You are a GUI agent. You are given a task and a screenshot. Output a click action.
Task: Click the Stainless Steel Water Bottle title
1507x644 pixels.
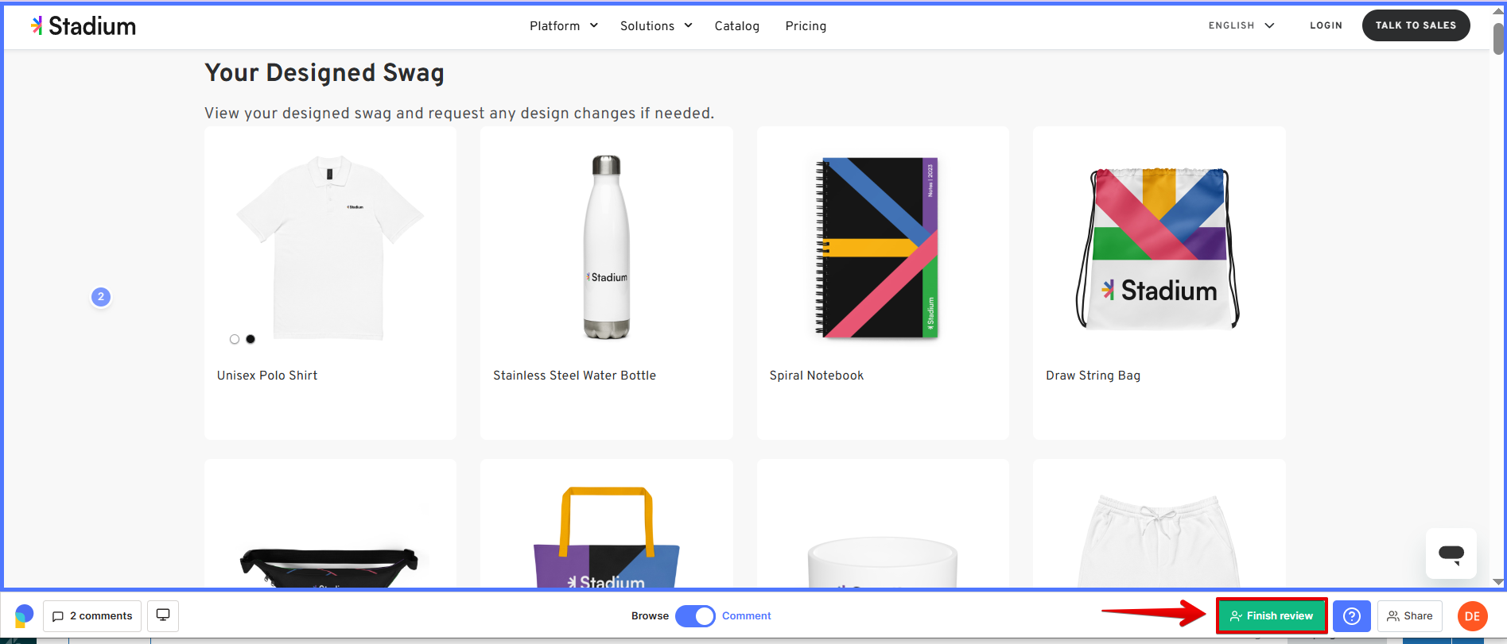(574, 376)
